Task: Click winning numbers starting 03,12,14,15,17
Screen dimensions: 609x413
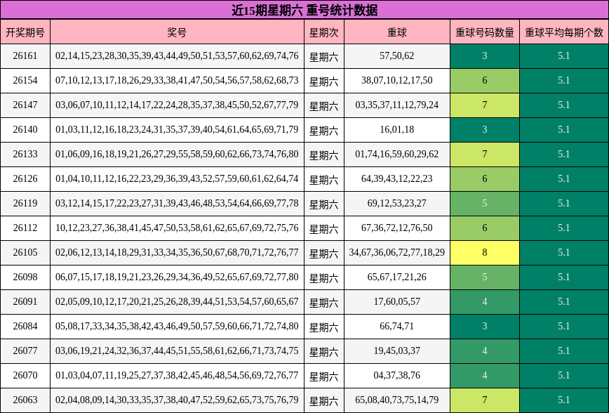Action: (177, 204)
